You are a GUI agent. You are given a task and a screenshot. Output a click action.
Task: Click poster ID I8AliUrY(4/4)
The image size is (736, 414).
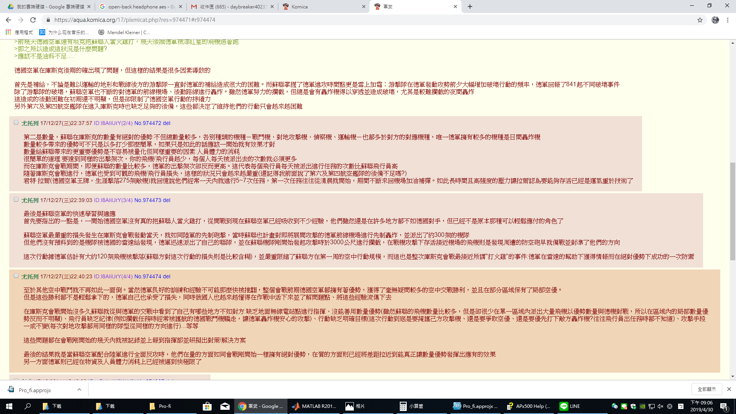pyautogui.click(x=113, y=276)
